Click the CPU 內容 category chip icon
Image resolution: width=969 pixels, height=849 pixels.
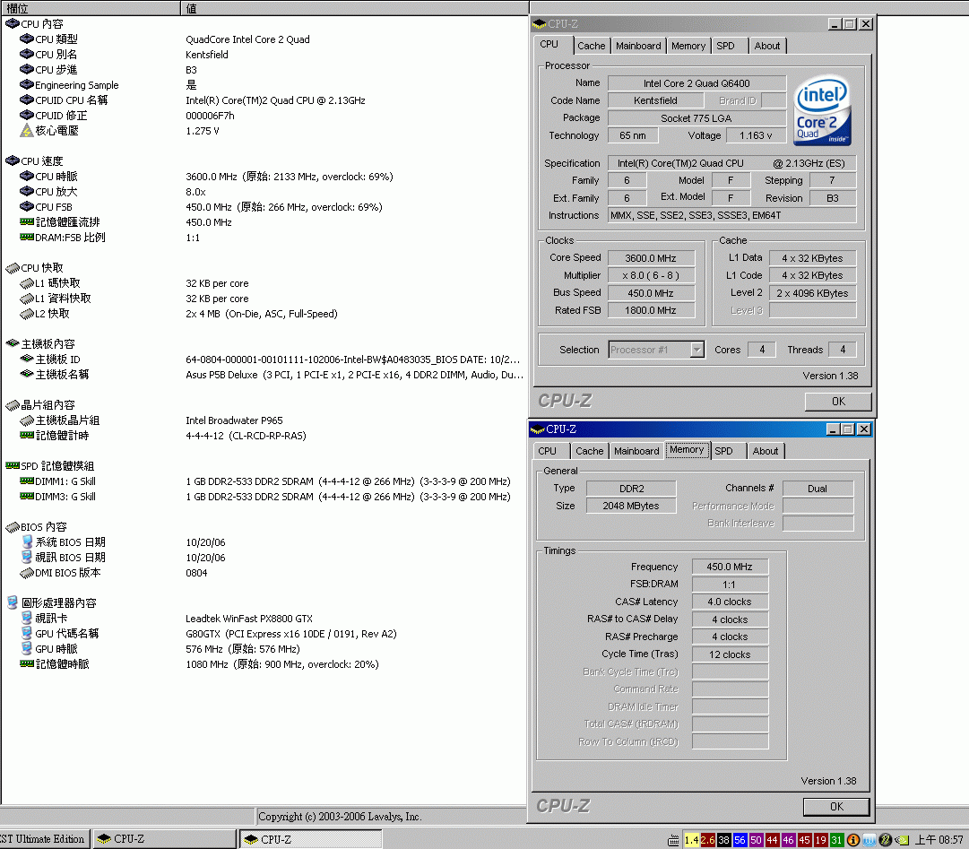pyautogui.click(x=13, y=23)
